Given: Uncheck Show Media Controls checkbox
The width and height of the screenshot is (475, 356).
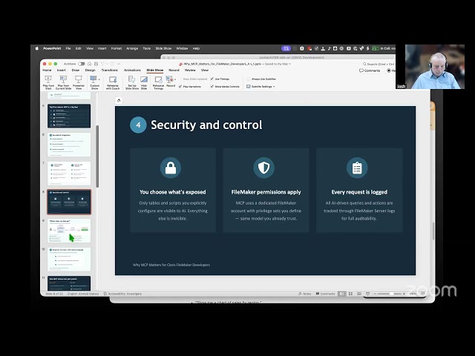Looking at the screenshot, I should pos(212,86).
